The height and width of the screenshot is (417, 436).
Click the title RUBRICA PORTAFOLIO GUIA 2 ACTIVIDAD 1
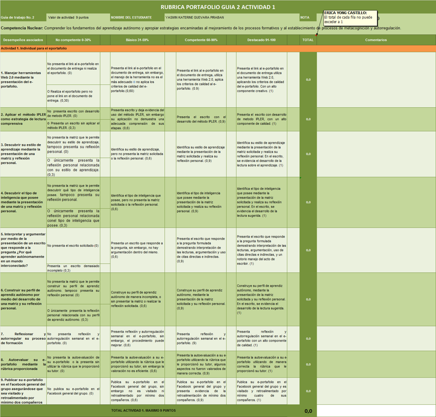click(x=218, y=7)
